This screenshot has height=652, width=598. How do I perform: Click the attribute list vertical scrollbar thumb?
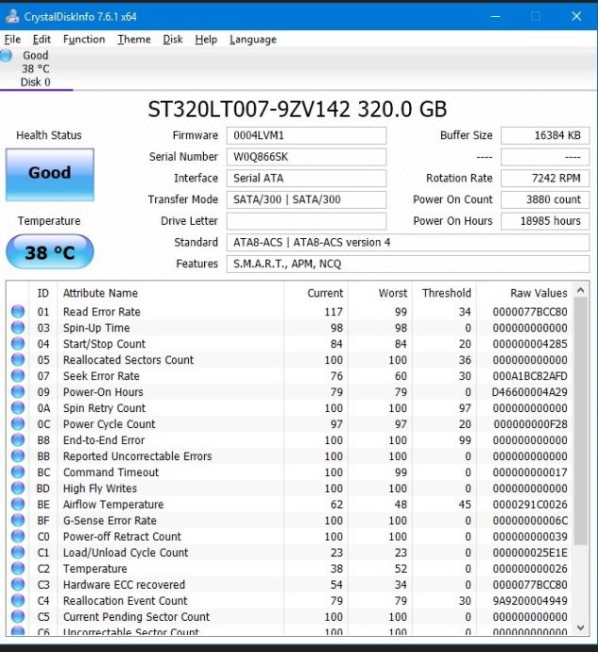pyautogui.click(x=581, y=420)
